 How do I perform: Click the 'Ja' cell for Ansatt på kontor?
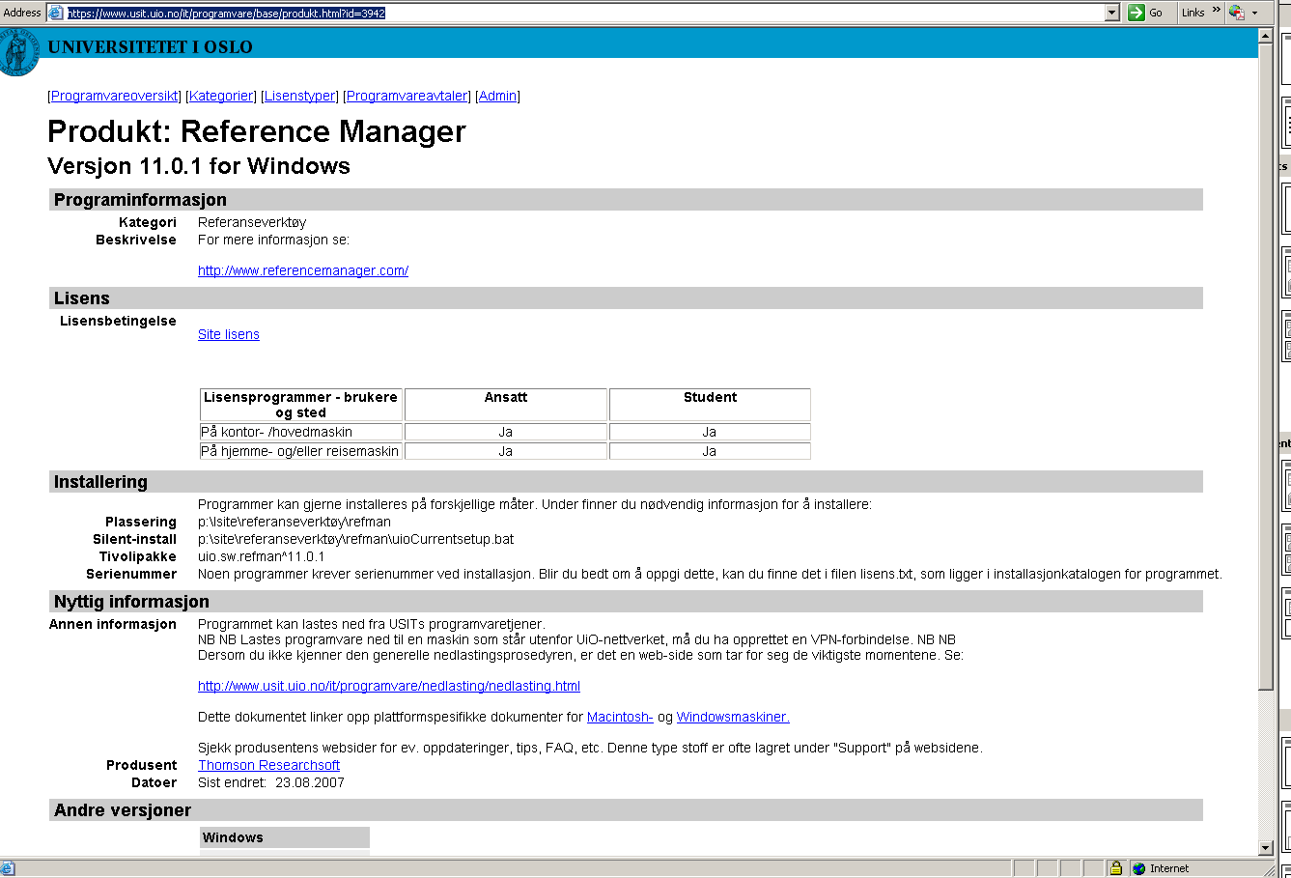pyautogui.click(x=505, y=432)
